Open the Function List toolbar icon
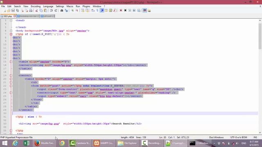This screenshot has height=147, width=262. [x=115, y=11]
